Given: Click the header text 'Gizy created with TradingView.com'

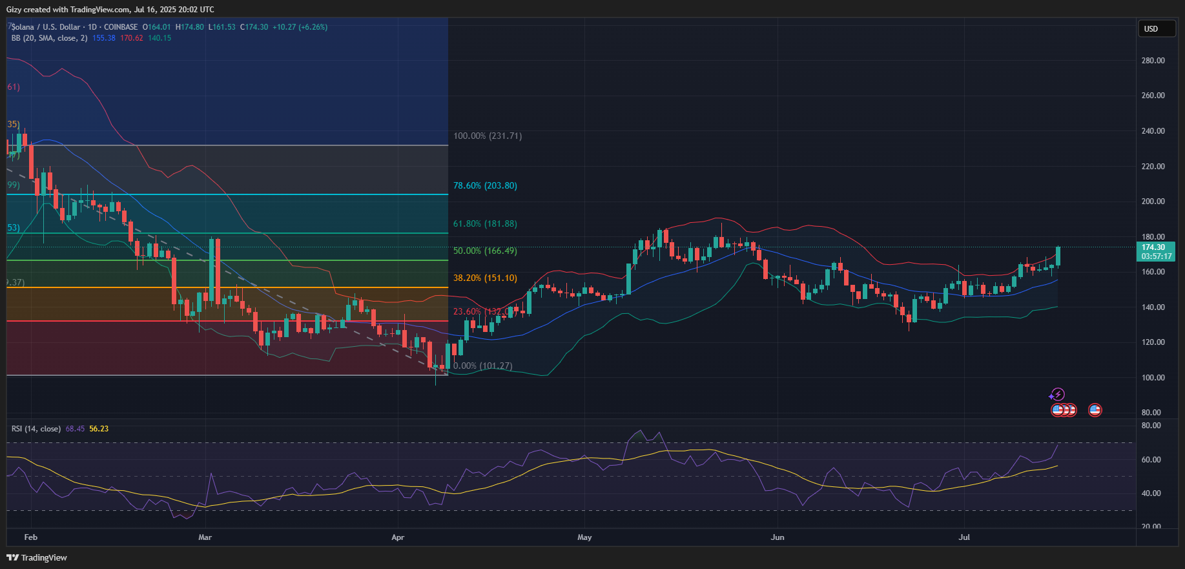Looking at the screenshot, I should 68,10.
